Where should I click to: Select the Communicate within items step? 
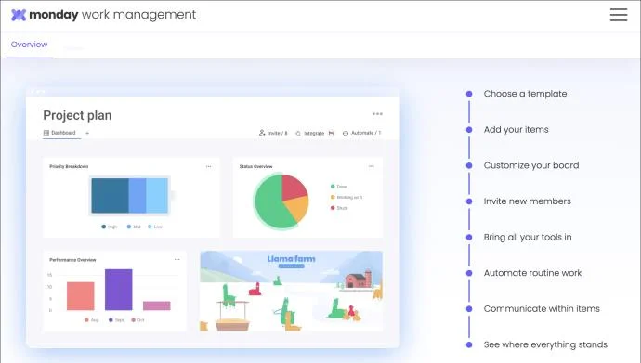point(542,309)
